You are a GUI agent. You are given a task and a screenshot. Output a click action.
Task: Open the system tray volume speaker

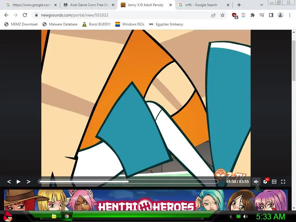245,217
